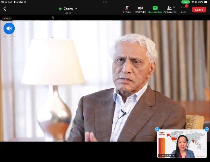
Task: Tap the three dots at top center
Action: coord(105,2)
